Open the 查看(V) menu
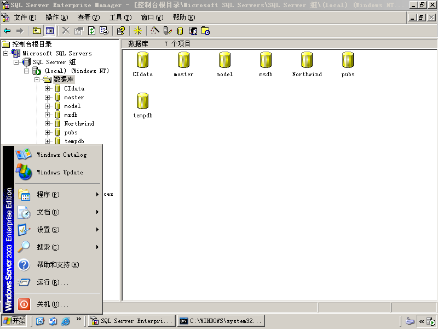Viewport: 438px width, 329px height. click(x=89, y=18)
